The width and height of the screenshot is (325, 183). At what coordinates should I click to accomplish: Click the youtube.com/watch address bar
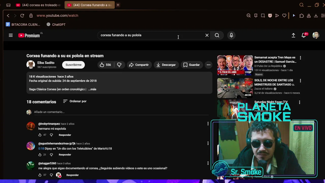[x=57, y=16]
